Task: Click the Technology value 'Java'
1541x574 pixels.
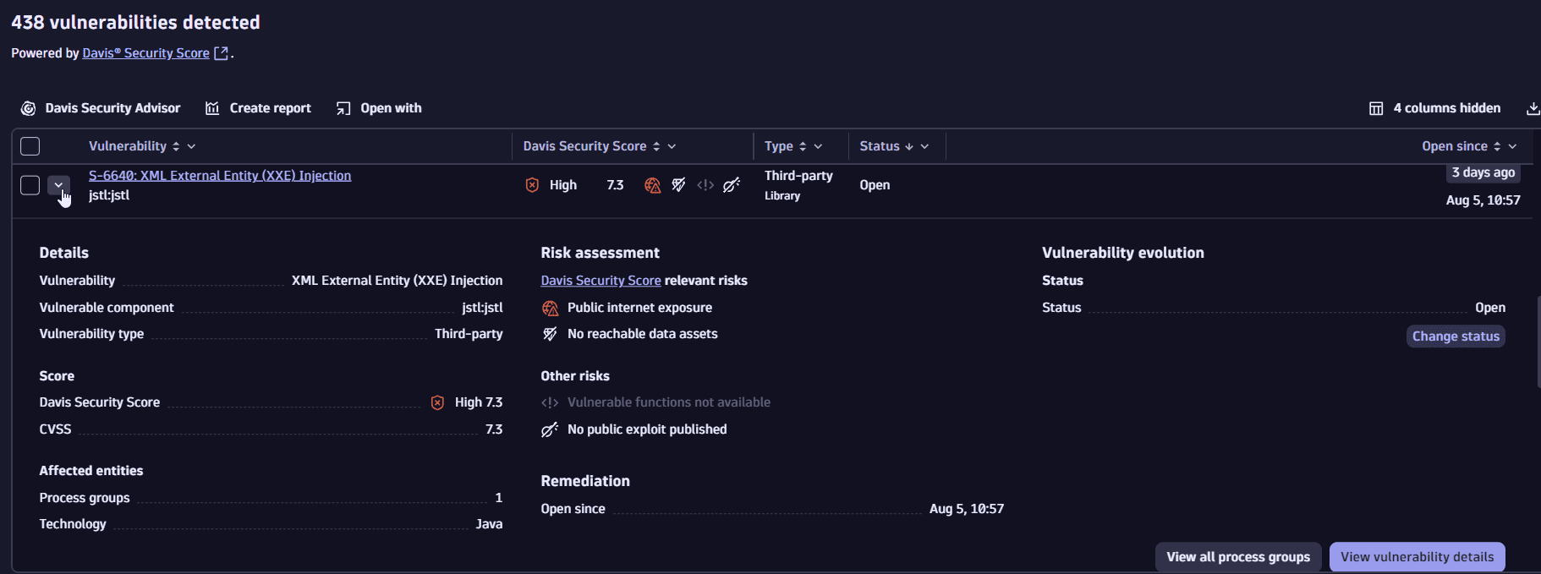Action: coord(489,524)
